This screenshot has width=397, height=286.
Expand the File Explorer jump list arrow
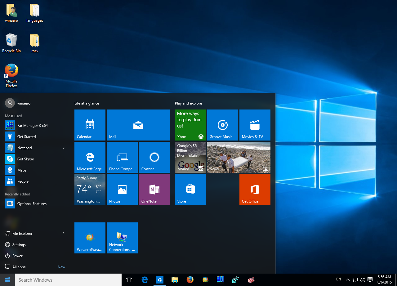63,233
